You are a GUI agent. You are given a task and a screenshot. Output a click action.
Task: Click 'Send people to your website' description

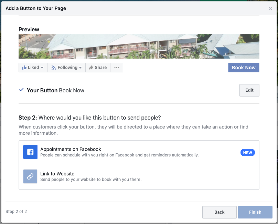pyautogui.click(x=91, y=180)
